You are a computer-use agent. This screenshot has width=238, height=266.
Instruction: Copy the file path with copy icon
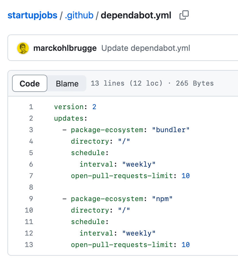tap(184, 15)
